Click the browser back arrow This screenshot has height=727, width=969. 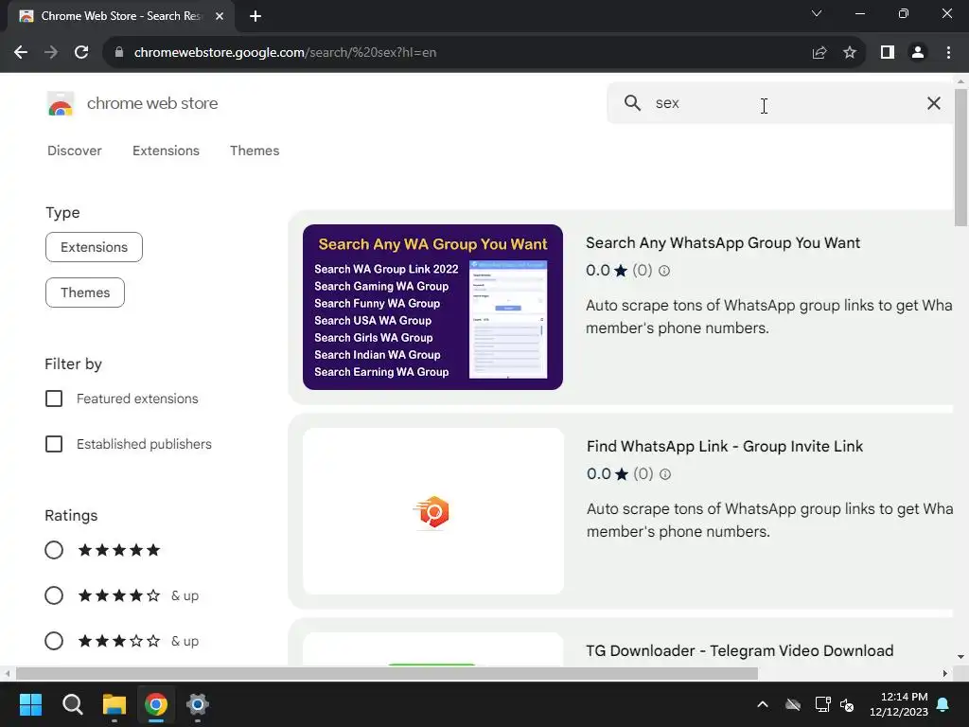coord(21,53)
